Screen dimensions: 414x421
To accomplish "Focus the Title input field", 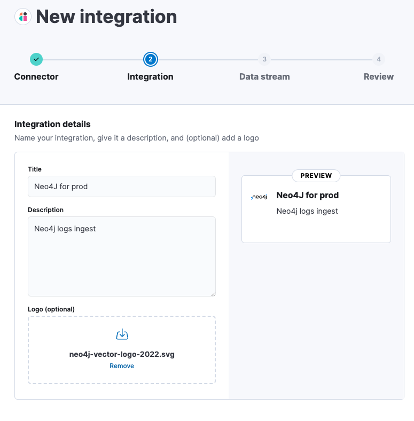I will tap(122, 186).
